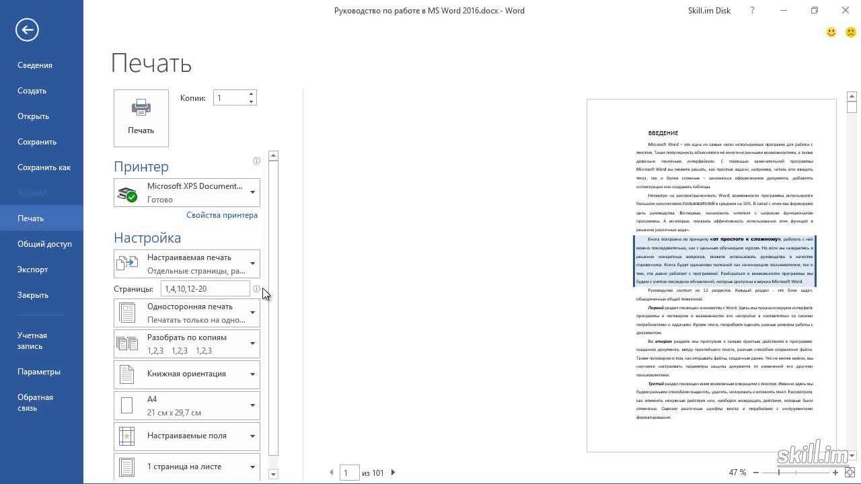Click the A4 paper size icon
This screenshot has width=861, height=484.
click(x=127, y=405)
